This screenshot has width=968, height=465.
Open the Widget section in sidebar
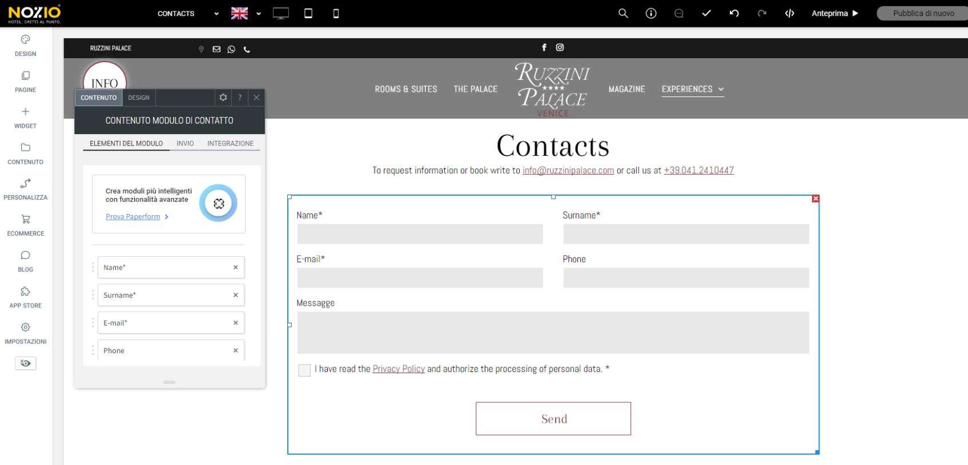[x=25, y=118]
